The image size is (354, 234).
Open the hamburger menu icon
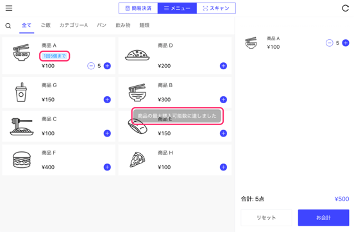pyautogui.click(x=9, y=8)
